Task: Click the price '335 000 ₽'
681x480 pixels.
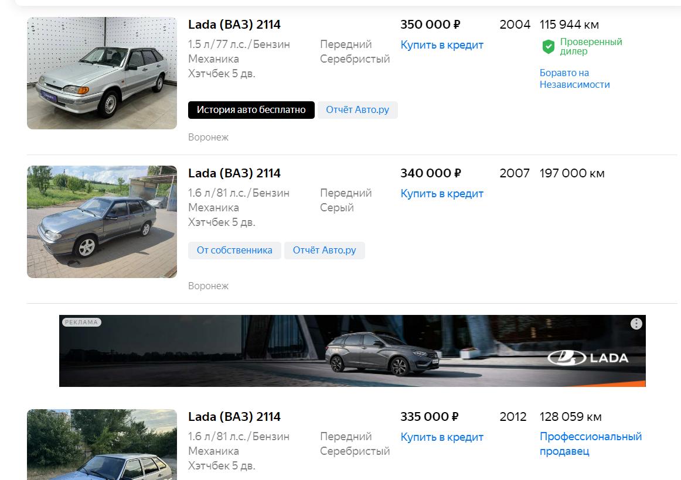Action: [429, 417]
